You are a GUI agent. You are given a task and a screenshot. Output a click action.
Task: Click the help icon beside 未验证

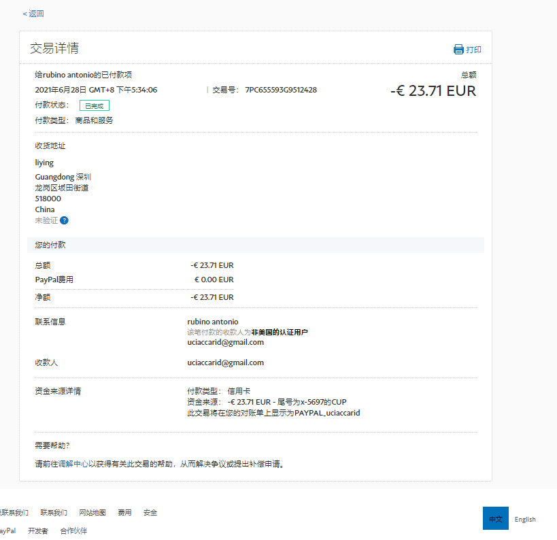[x=64, y=220]
